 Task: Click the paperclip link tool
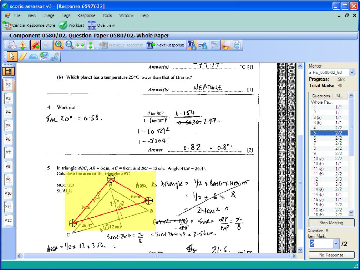[x=55, y=57]
